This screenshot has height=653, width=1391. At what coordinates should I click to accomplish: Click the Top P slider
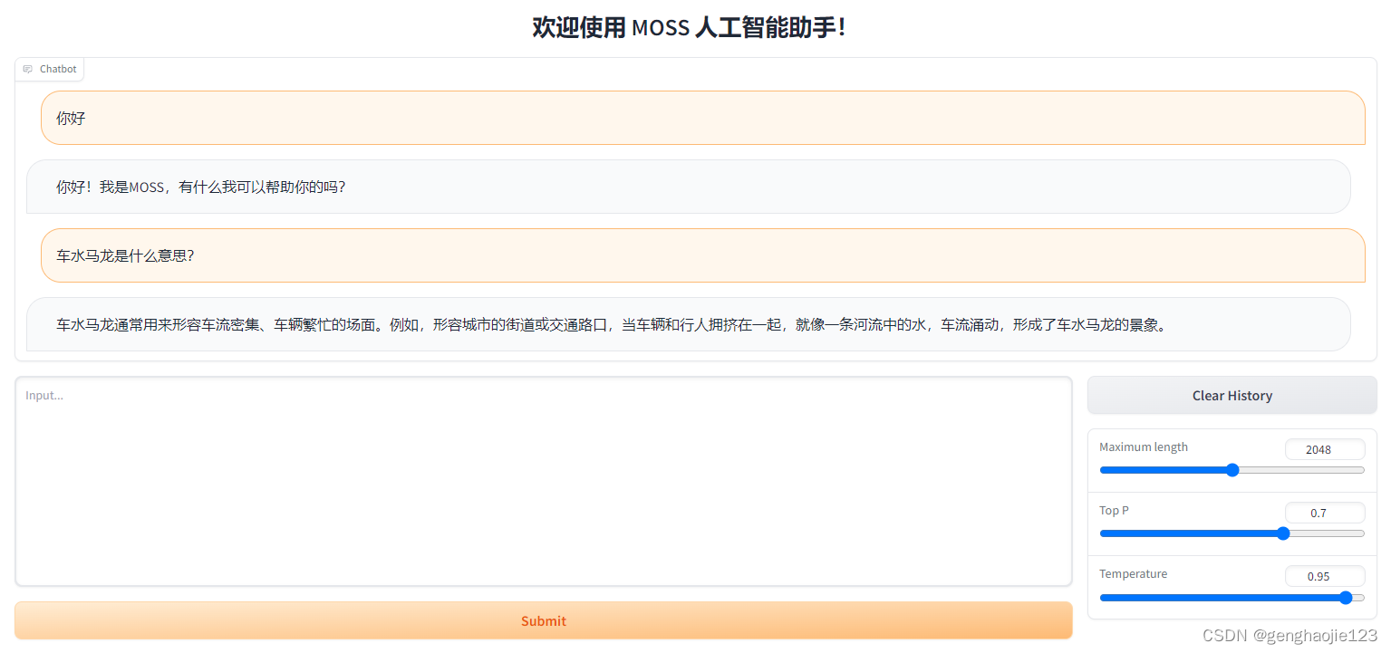click(1232, 533)
